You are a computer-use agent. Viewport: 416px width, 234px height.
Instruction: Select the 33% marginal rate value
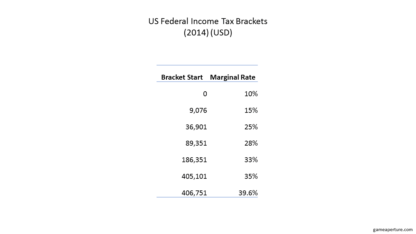coord(251,160)
